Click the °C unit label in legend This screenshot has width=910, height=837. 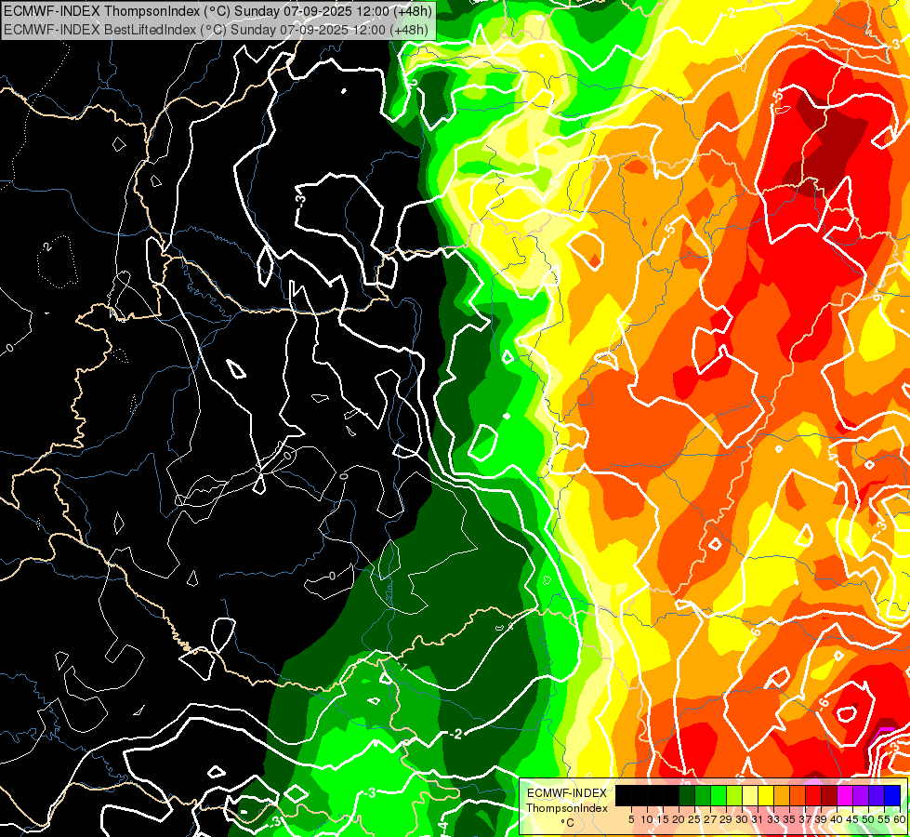pos(568,823)
